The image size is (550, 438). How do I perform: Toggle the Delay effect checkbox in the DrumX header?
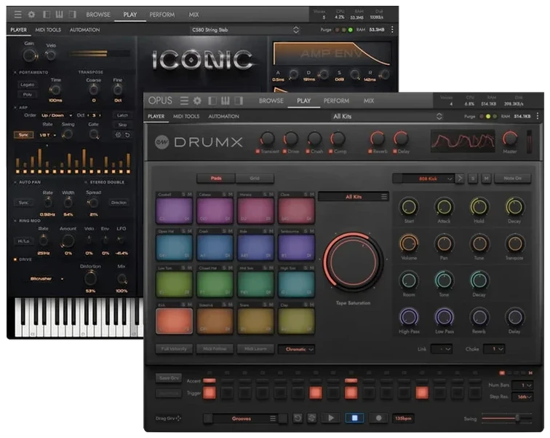tap(395, 152)
